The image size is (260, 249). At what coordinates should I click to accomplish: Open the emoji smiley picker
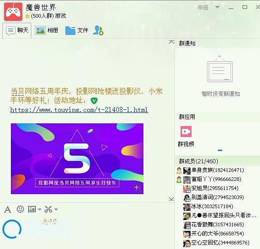point(20,209)
